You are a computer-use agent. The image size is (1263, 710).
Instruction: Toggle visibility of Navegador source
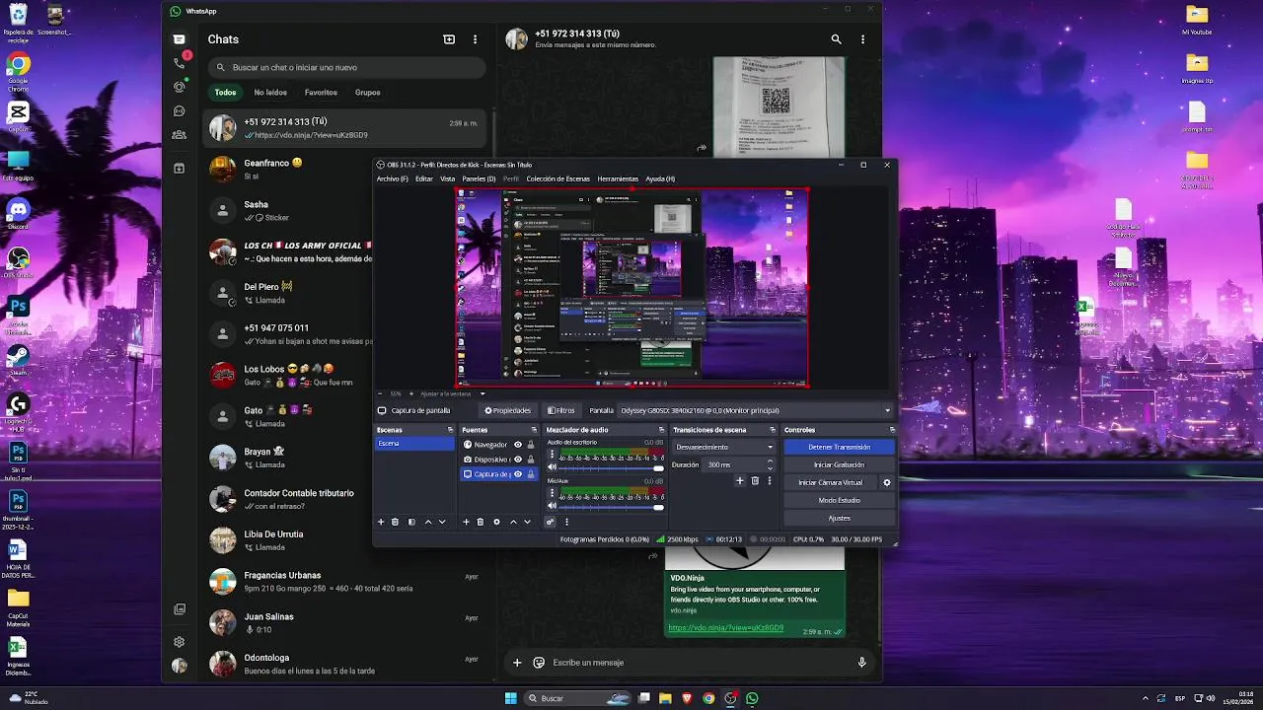coord(518,445)
